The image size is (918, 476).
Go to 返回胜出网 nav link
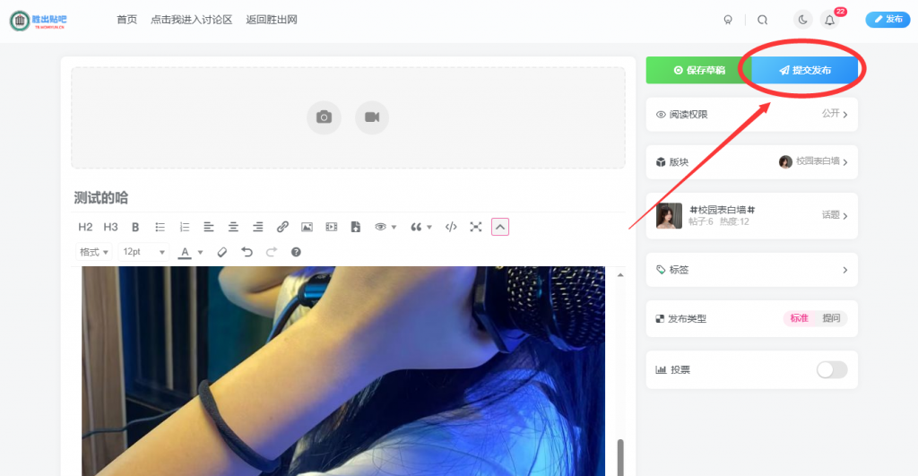tap(272, 20)
